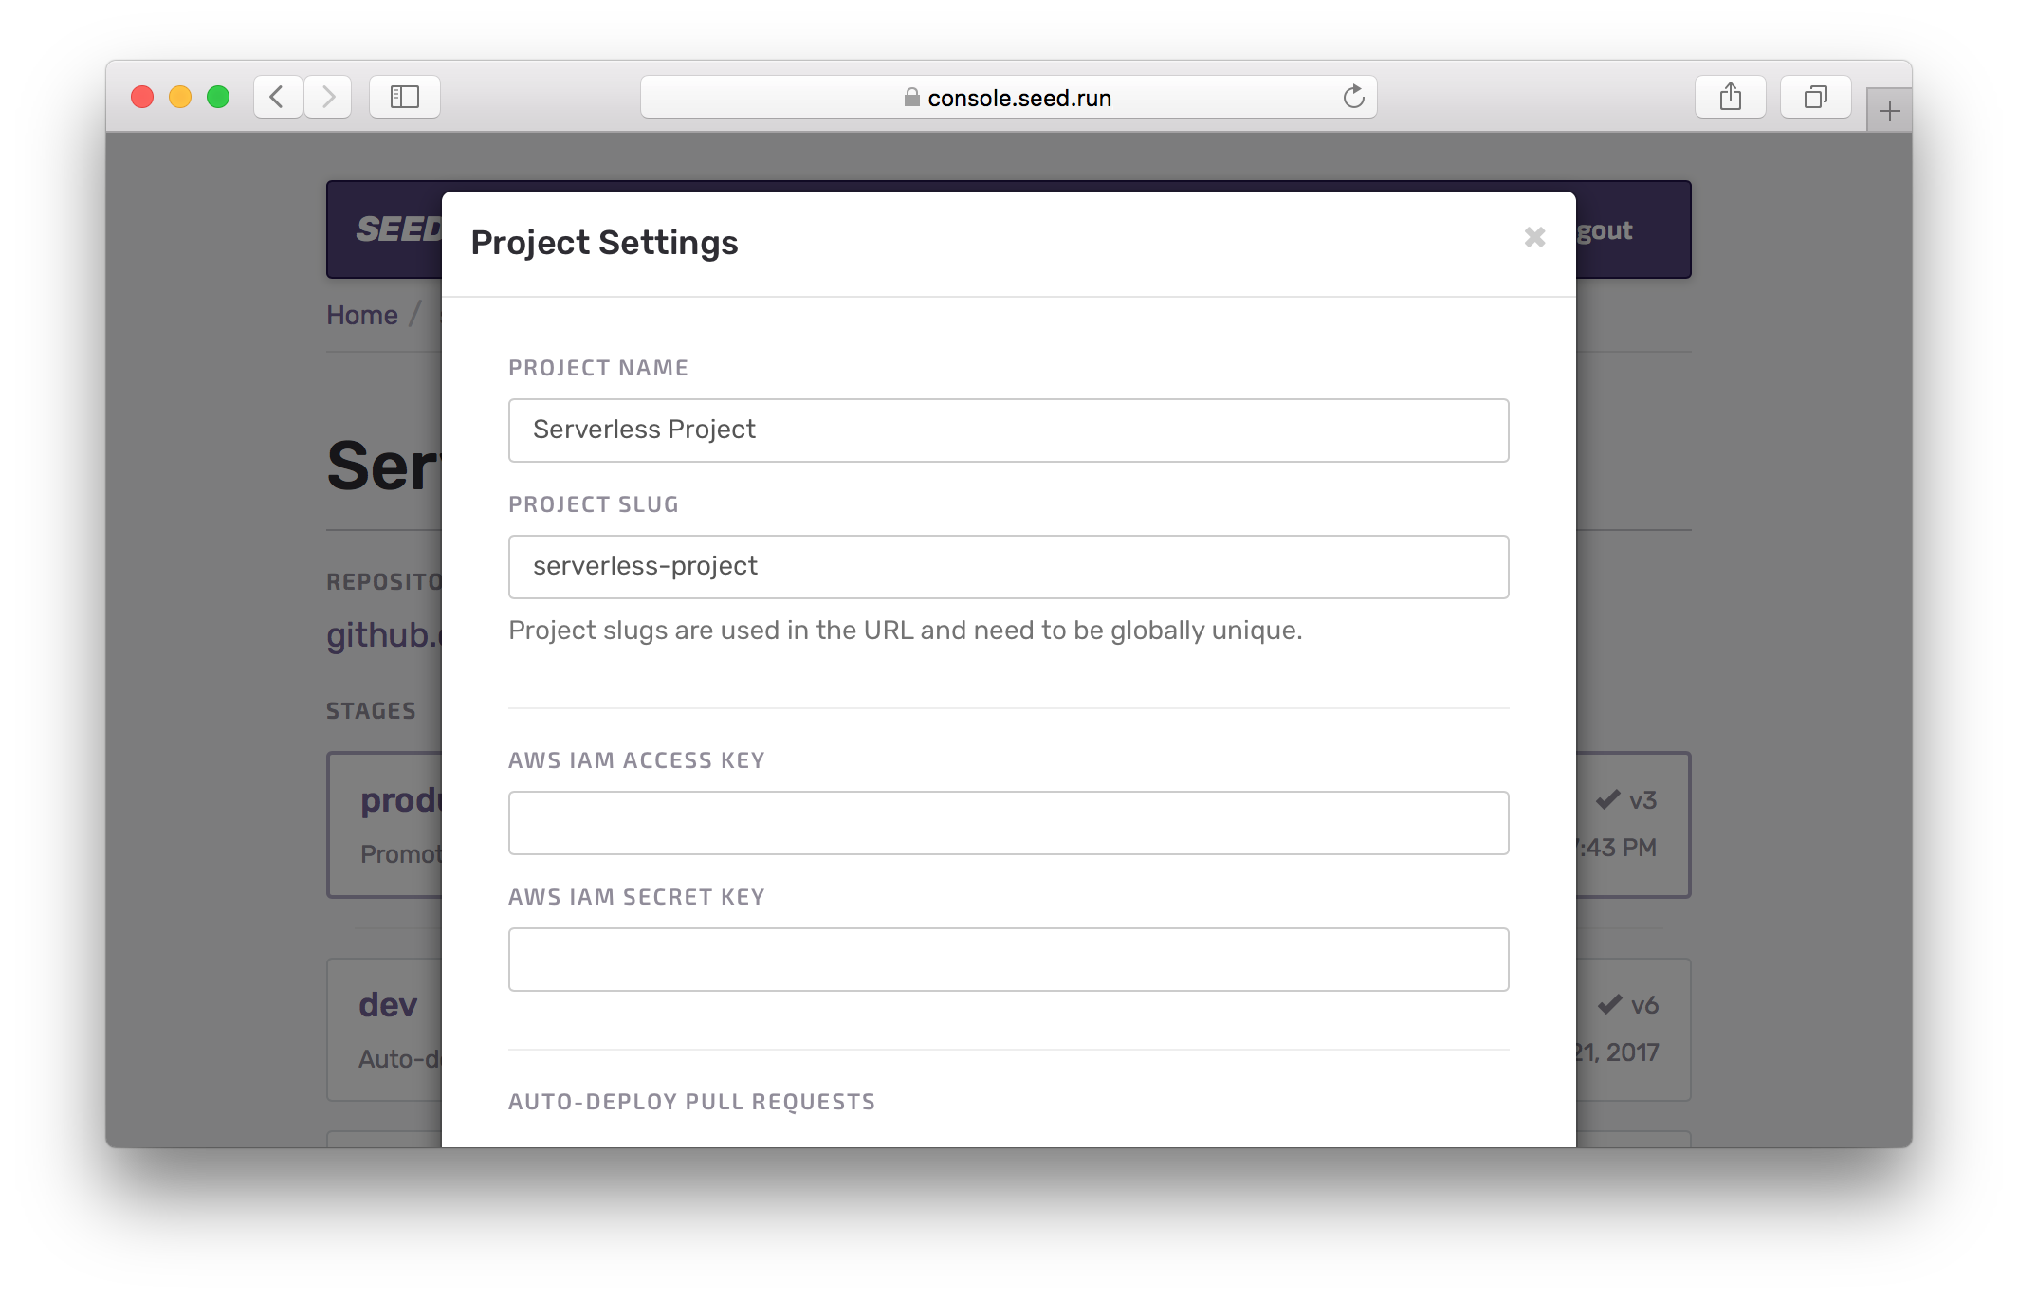Viewport: 2018px width, 1299px height.
Task: Click the Safari forward arrow button
Action: point(328,97)
